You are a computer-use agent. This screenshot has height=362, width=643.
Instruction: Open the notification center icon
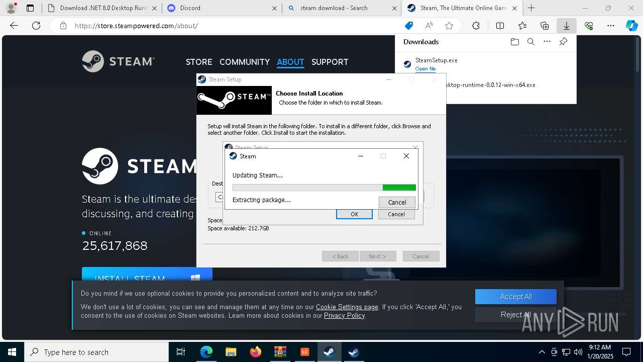[x=626, y=352]
